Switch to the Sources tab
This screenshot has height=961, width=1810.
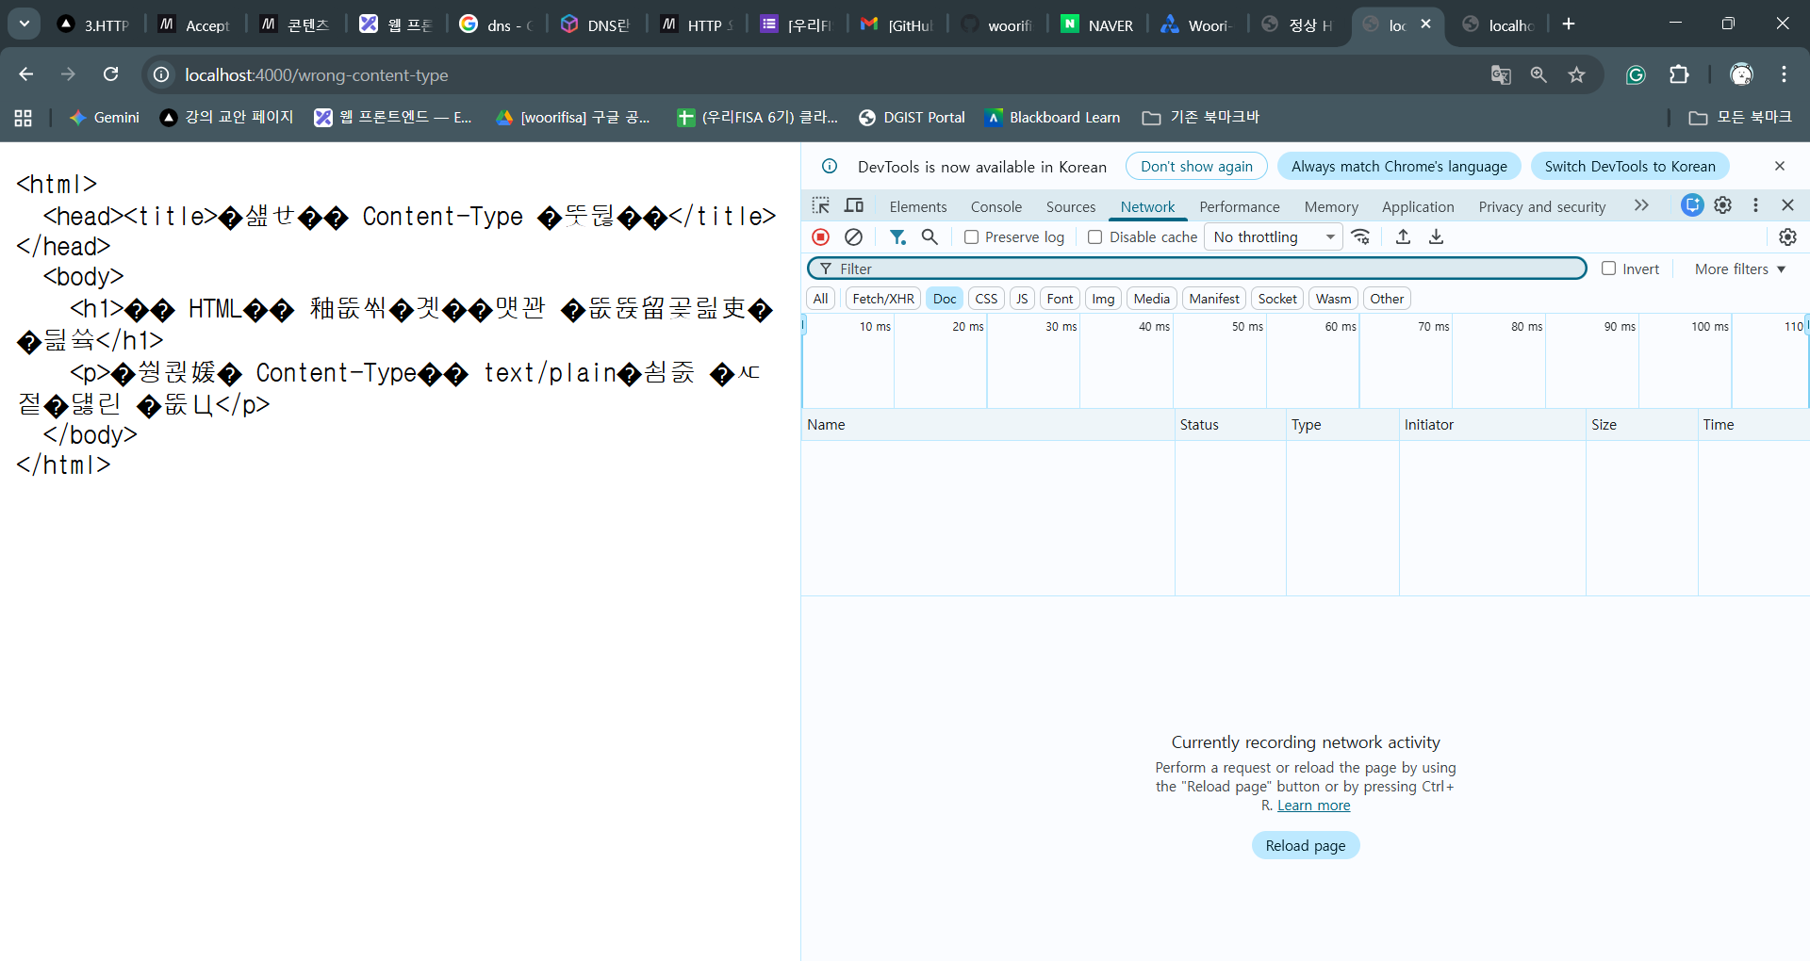(1070, 206)
